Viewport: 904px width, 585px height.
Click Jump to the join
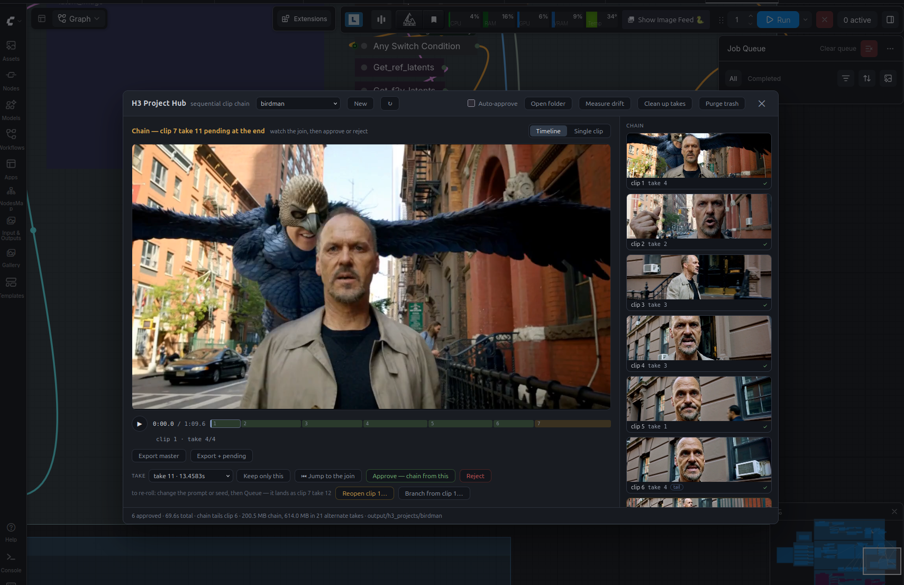tap(328, 476)
